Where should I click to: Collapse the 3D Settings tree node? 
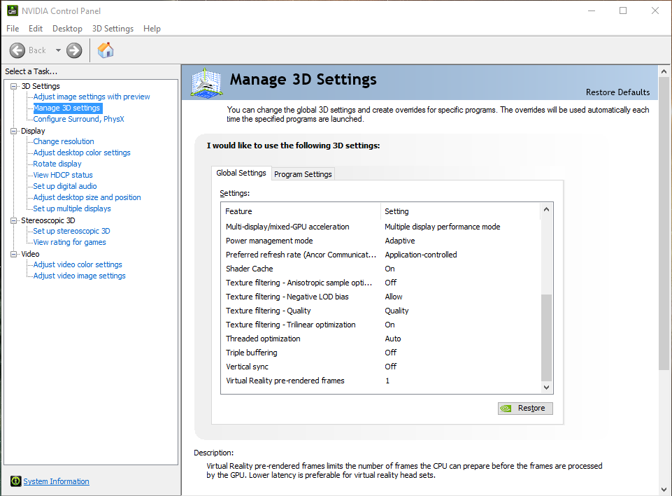14,86
